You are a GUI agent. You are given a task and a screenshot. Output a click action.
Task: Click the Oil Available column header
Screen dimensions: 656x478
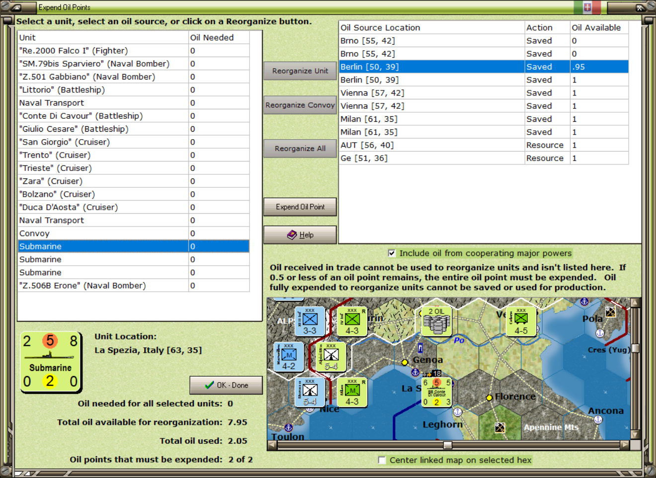pyautogui.click(x=599, y=28)
